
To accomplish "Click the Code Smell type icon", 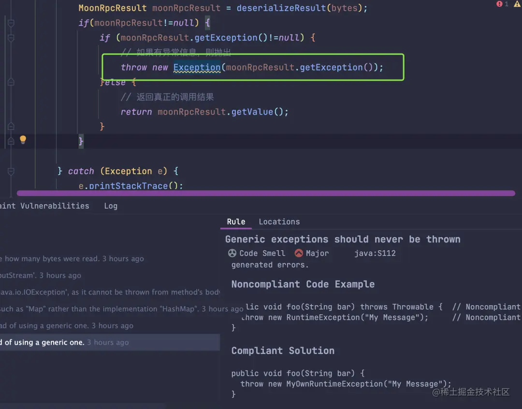I will click(232, 253).
